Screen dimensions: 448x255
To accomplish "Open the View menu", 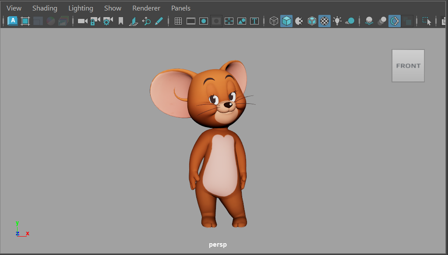I will (14, 8).
